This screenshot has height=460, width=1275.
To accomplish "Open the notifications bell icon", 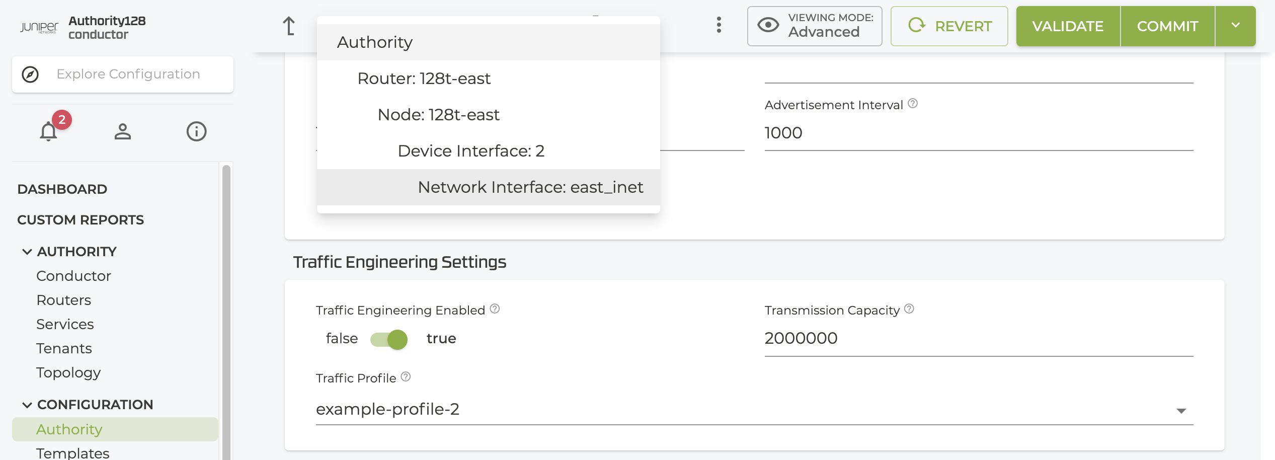I will [x=49, y=132].
